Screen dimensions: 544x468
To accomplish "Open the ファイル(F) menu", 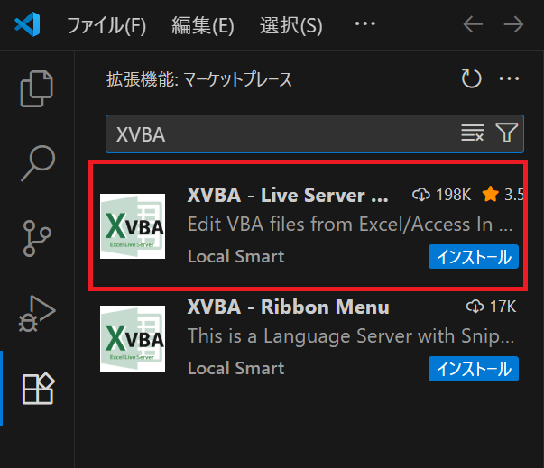I will click(x=106, y=24).
